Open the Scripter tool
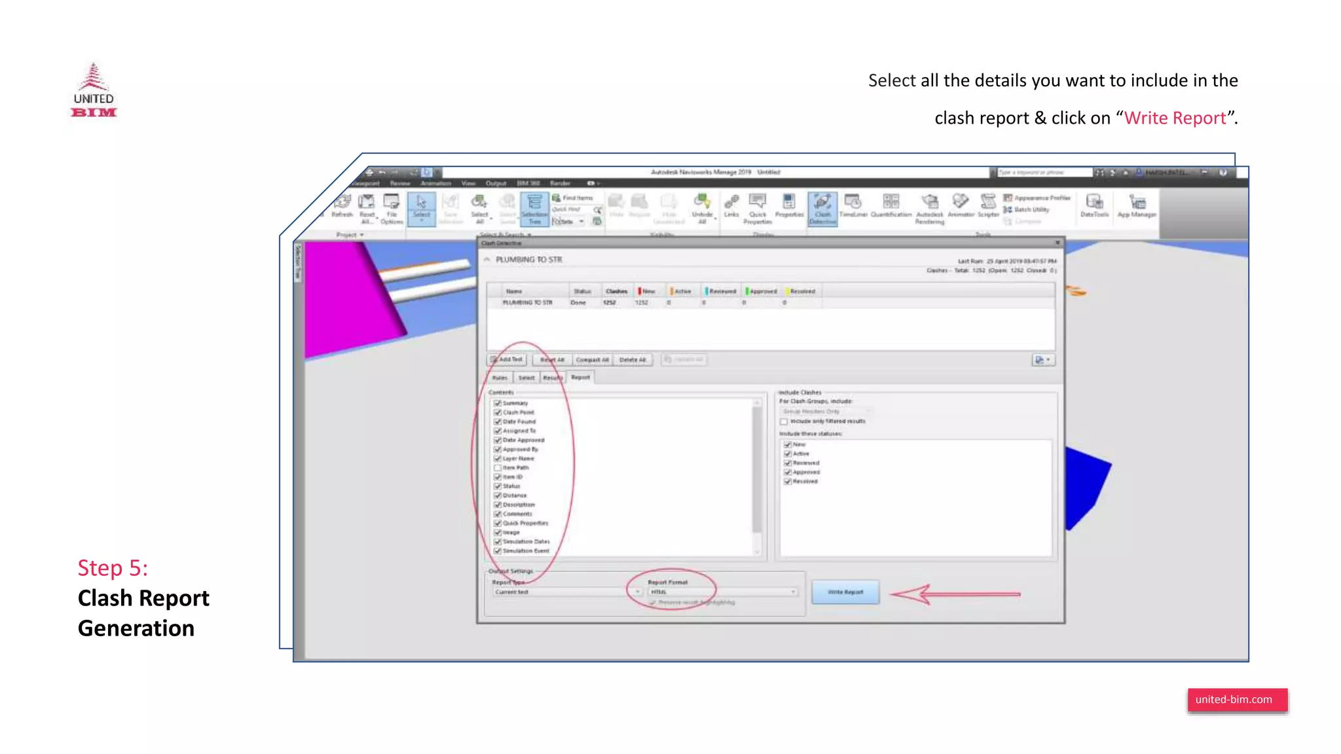Image resolution: width=1341 pixels, height=754 pixels. point(988,206)
